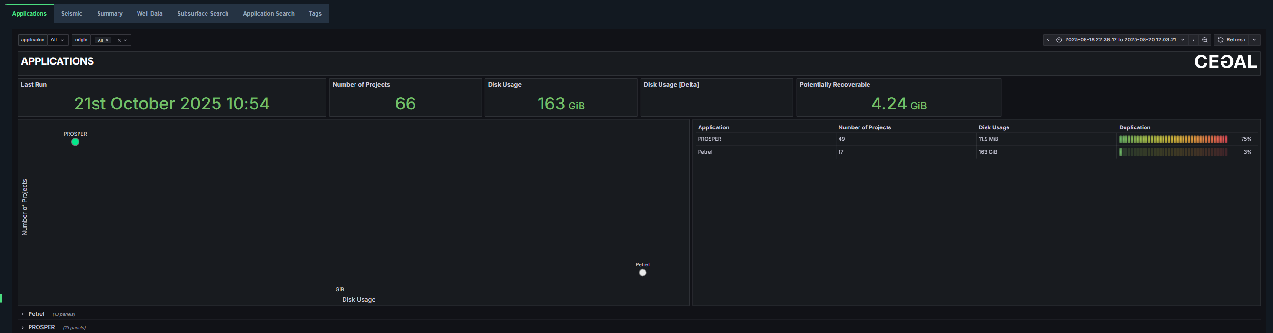This screenshot has height=333, width=1273.
Task: Open the application variable dropdown
Action: pyautogui.click(x=58, y=40)
